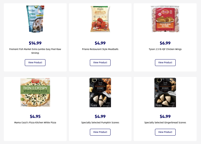
Task: Select the Thin Crispy spinach pizza image
Action: (35, 92)
